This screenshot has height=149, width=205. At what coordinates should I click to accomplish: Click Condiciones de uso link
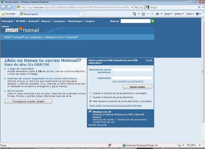click(103, 122)
